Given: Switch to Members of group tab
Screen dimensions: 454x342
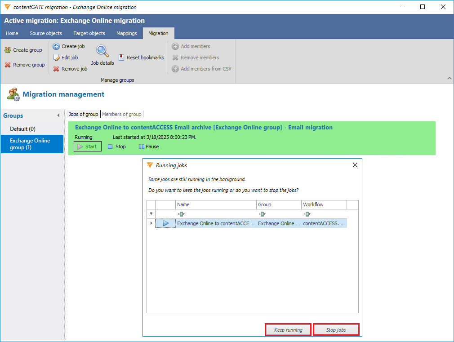Looking at the screenshot, I should click(x=122, y=114).
